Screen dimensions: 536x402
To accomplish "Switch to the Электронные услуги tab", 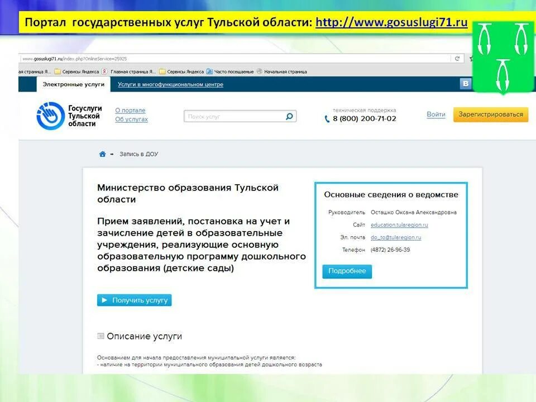I will click(x=73, y=84).
